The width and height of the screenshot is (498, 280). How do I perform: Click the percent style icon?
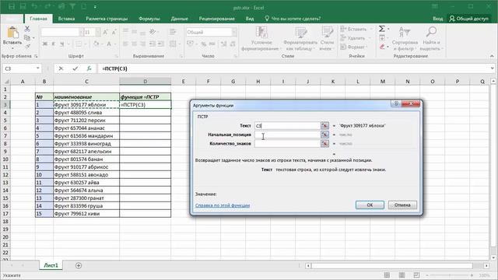[204, 44]
